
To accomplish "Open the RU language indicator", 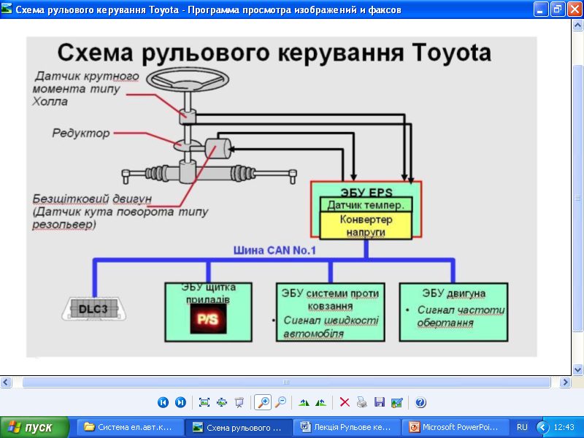I will (x=522, y=427).
